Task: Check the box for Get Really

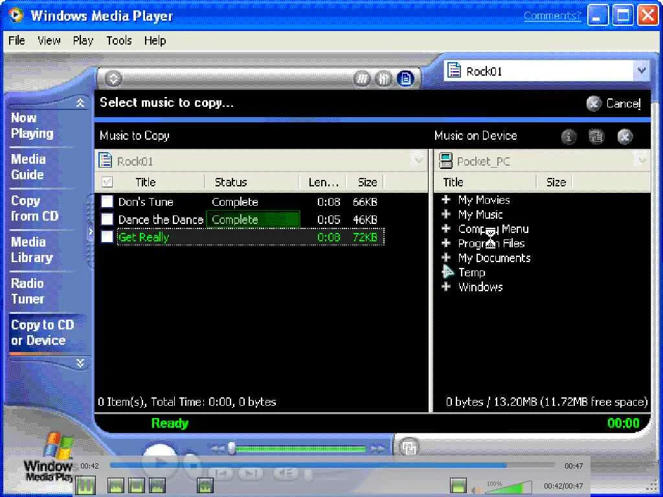Action: point(107,237)
